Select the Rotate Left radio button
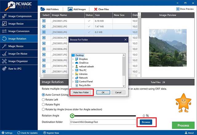Viewport: 197px width, 135px height. (x=43, y=100)
